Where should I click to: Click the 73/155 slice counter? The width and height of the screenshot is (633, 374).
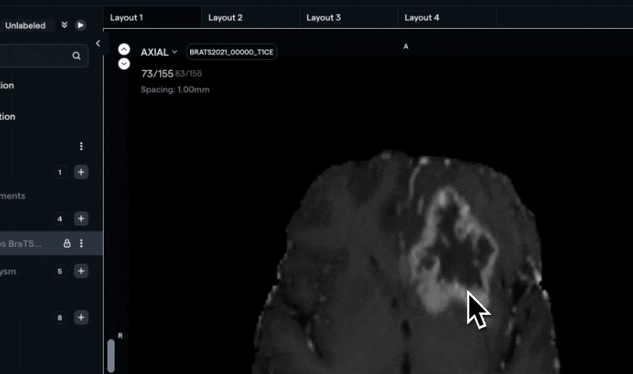(x=157, y=74)
